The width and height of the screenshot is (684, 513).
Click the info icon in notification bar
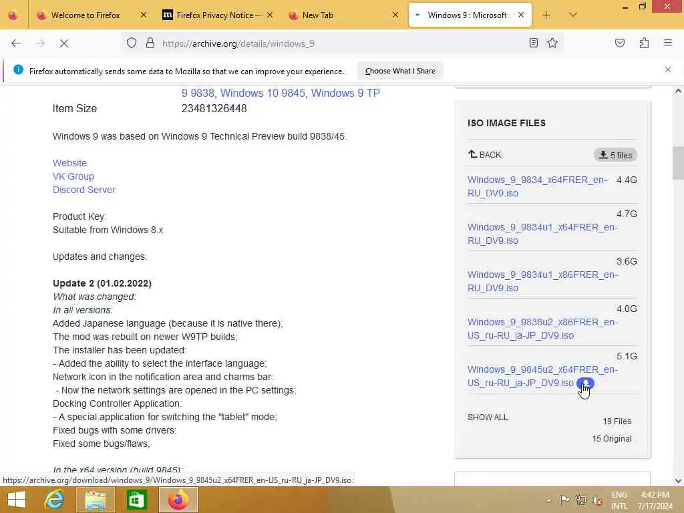click(x=18, y=69)
